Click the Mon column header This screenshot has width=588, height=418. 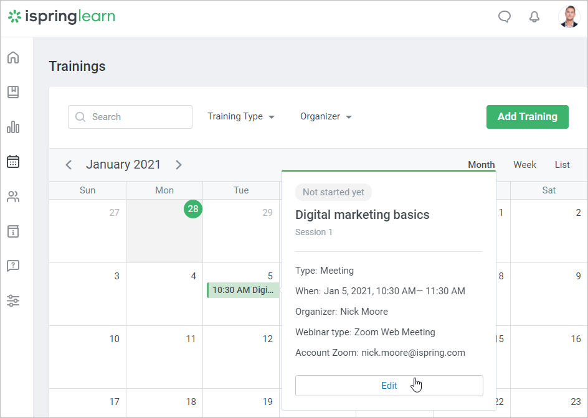click(x=164, y=190)
